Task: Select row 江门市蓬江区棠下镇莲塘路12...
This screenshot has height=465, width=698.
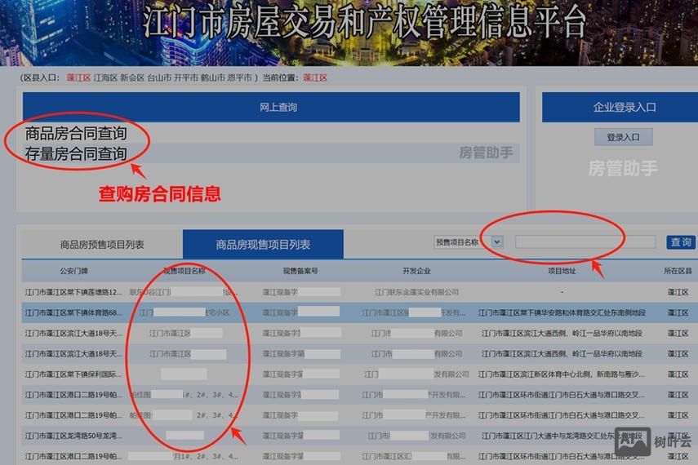Action: (360, 292)
